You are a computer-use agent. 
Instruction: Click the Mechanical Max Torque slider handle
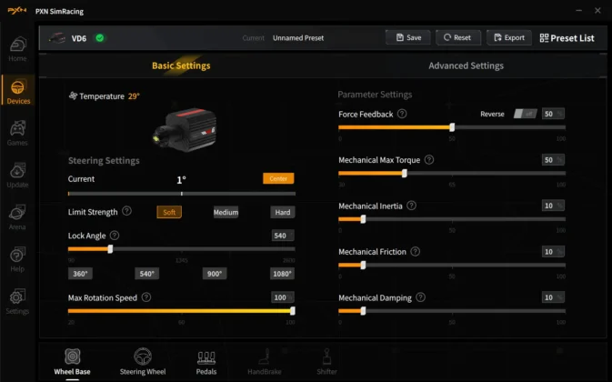[x=405, y=173]
